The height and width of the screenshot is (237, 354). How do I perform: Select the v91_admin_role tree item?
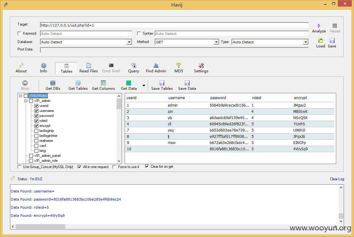click(46, 161)
